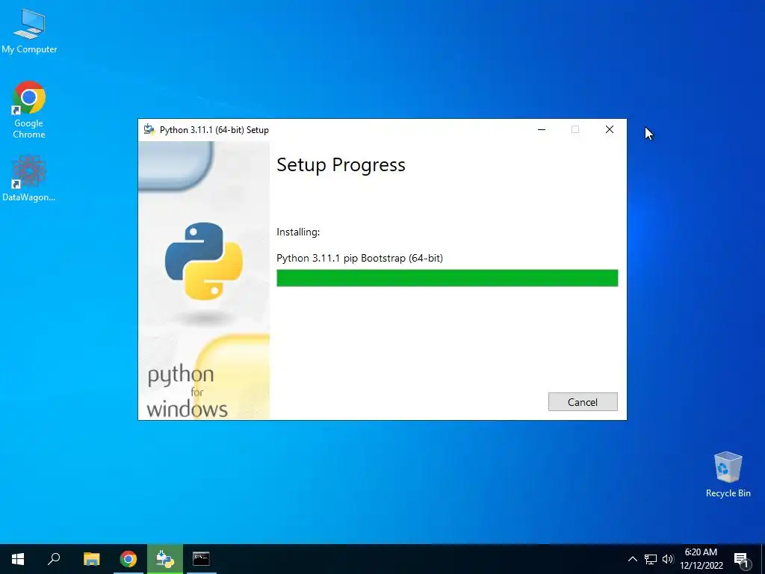Open the clock showing 6:20 AM
Viewport: 765px width, 574px height.
point(701,559)
